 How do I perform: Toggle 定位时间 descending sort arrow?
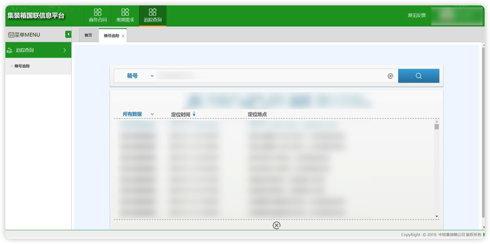coord(194,116)
